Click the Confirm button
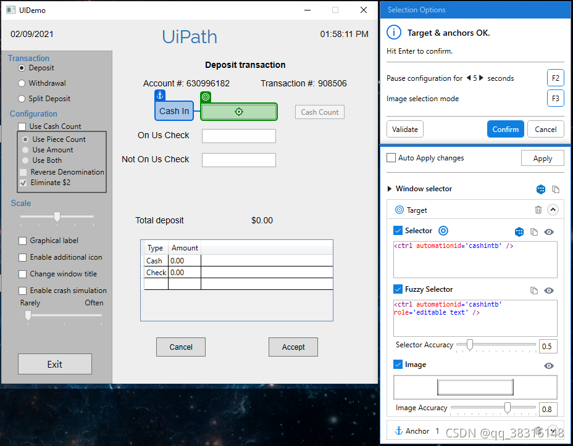This screenshot has height=446, width=573. click(506, 129)
